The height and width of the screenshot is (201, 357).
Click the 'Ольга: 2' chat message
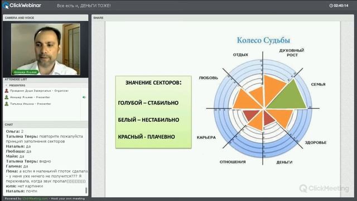click(15, 132)
